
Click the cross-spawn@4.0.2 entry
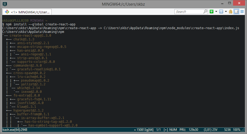coord(30,73)
